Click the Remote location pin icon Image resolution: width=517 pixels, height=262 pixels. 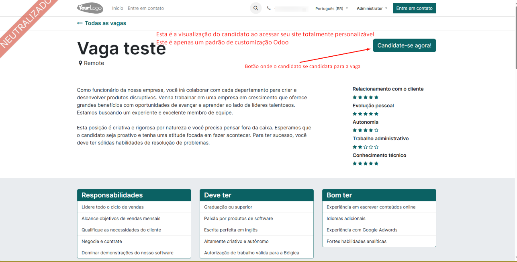pyautogui.click(x=80, y=63)
